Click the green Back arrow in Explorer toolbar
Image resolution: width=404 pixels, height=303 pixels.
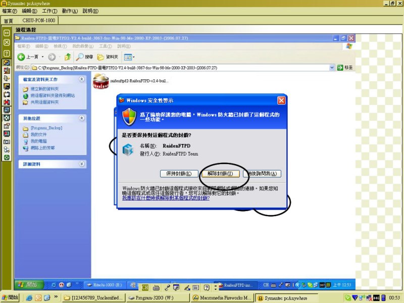pyautogui.click(x=21, y=57)
